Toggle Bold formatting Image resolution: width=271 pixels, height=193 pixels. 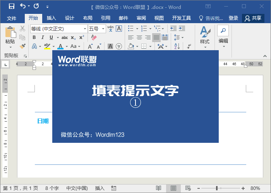tap(34, 37)
